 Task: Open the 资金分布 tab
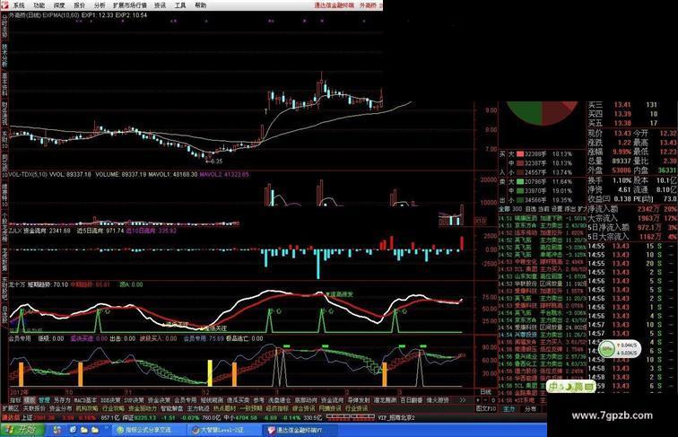[x=61, y=408]
